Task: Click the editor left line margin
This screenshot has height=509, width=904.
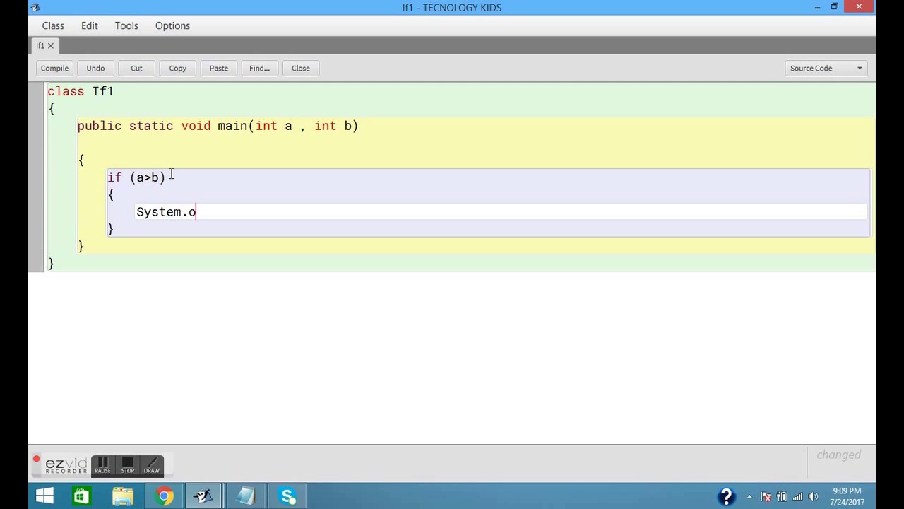Action: tap(36, 177)
